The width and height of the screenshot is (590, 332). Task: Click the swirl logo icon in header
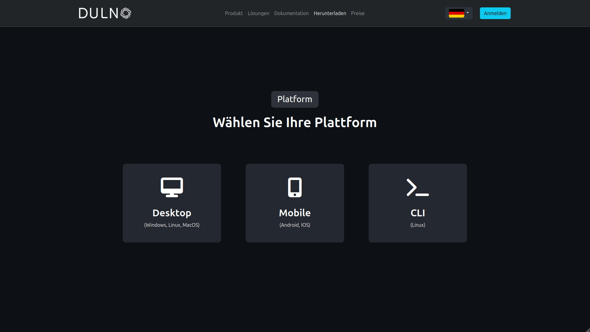click(x=126, y=13)
